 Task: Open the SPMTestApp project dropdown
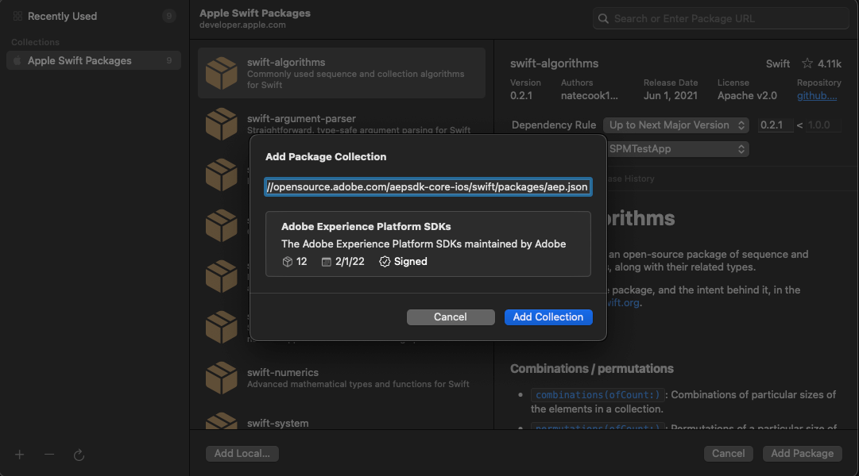coord(676,149)
